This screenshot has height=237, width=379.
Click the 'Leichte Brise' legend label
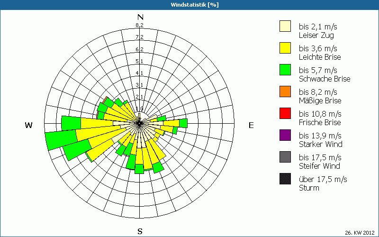(x=320, y=57)
